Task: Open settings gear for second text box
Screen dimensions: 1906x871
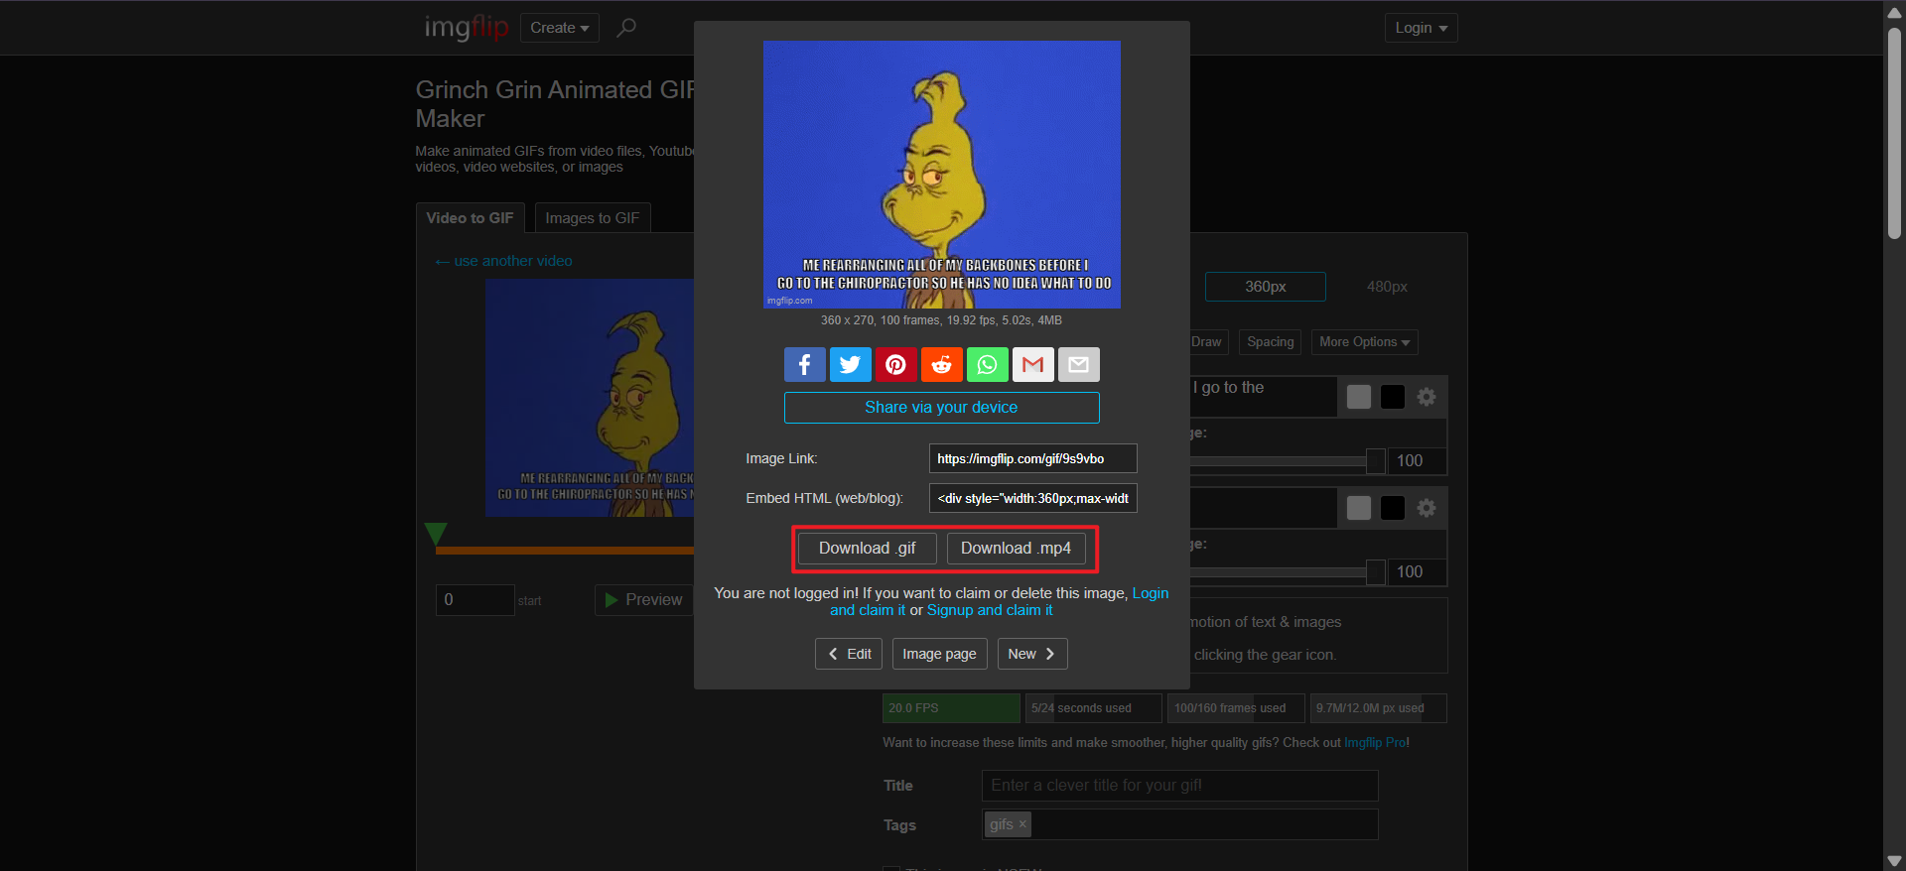Action: [1427, 508]
